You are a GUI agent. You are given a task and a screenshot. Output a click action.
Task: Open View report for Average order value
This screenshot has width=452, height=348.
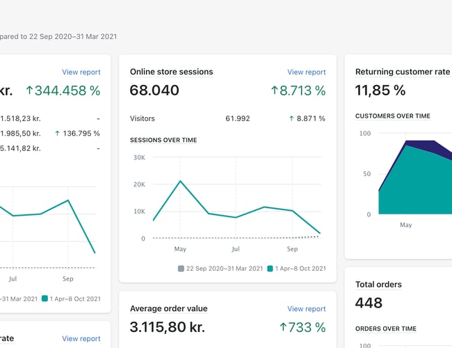(x=306, y=308)
